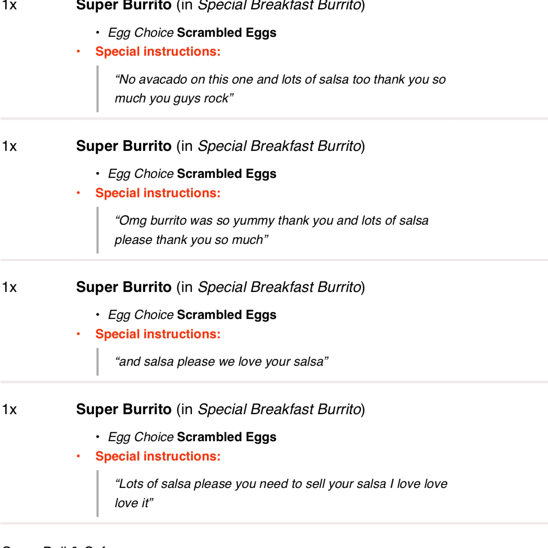Click 'Special instructions:' above 'Lots of salsa' note
Screen dimensions: 548x548
(157, 456)
